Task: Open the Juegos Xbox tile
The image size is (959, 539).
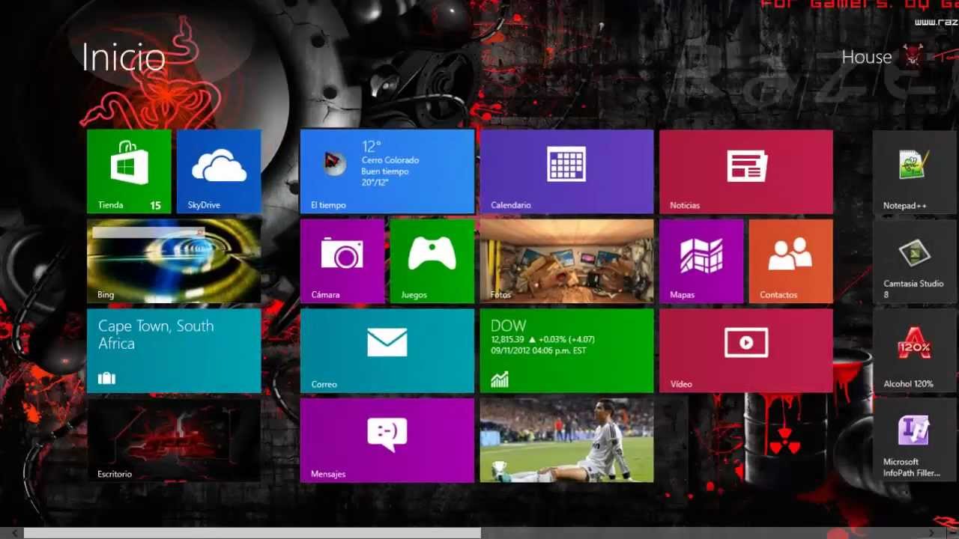Action: pos(432,261)
